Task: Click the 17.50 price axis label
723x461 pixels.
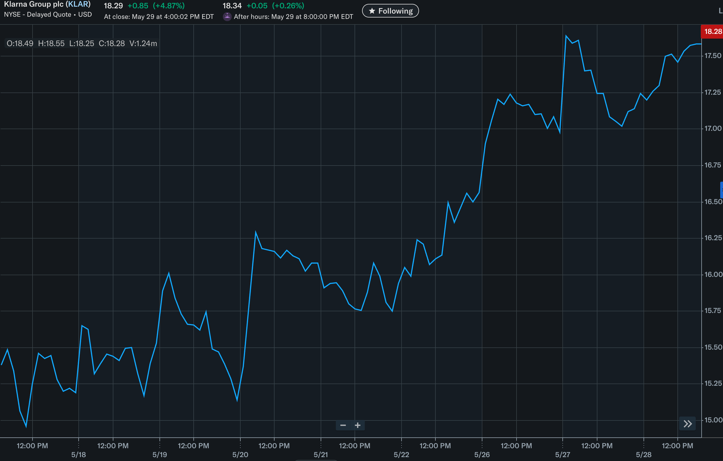Action: point(713,56)
